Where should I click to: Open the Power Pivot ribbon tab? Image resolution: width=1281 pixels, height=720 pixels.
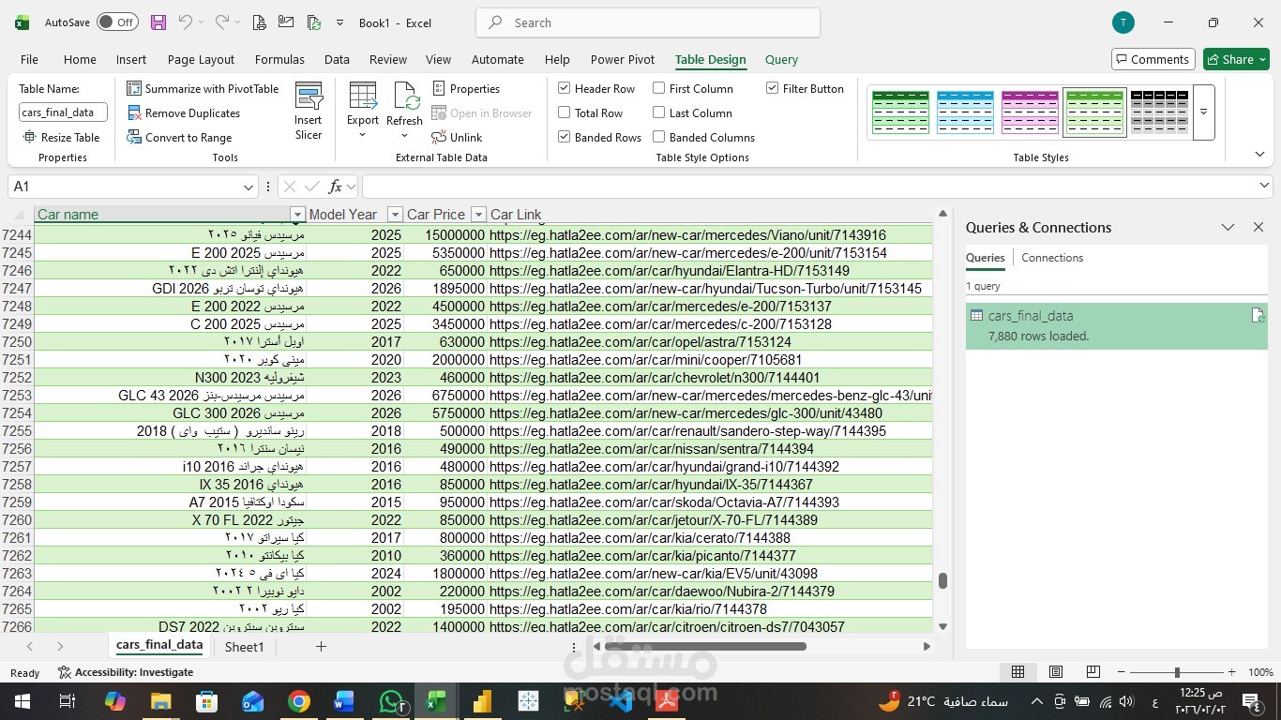pyautogui.click(x=623, y=59)
